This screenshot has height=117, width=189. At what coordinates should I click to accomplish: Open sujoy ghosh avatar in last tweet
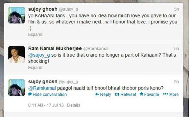17,88
